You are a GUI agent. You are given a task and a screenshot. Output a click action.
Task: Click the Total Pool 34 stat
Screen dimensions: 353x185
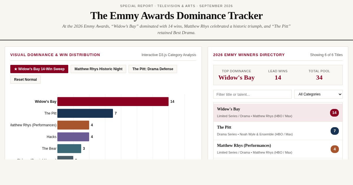319,78
